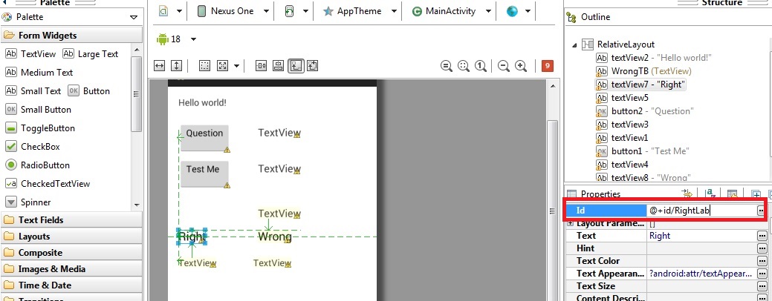Click the vertical align widgets icon

click(x=278, y=66)
